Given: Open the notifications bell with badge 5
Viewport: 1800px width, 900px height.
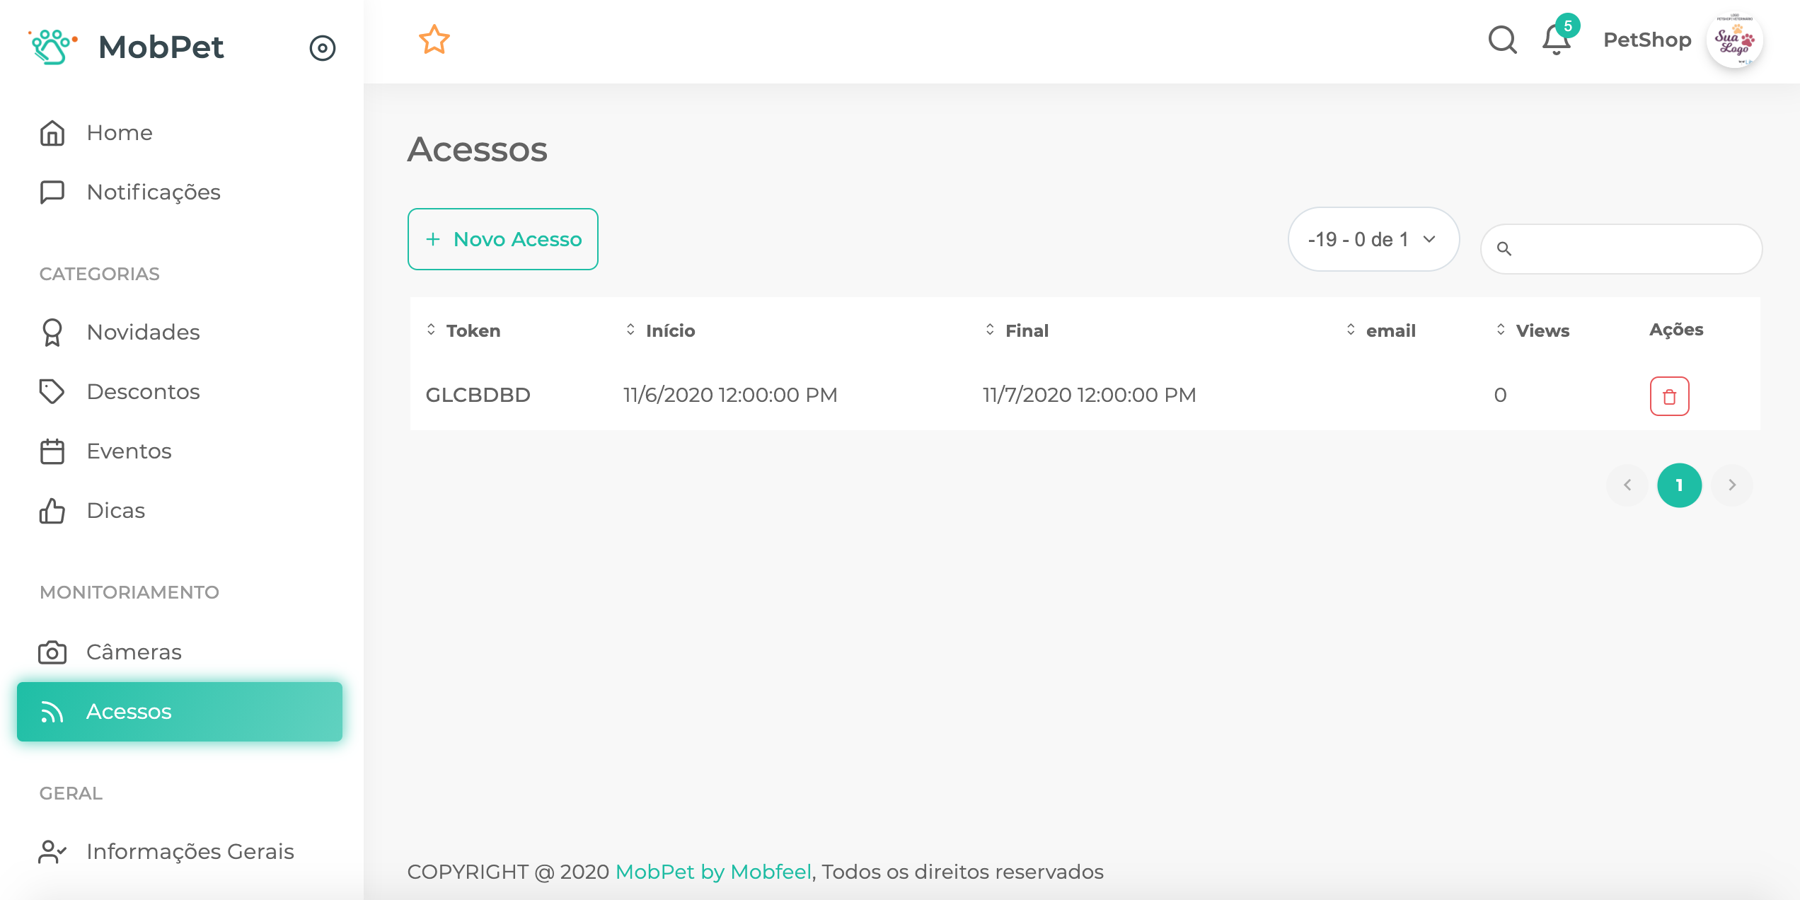Looking at the screenshot, I should pos(1557,40).
